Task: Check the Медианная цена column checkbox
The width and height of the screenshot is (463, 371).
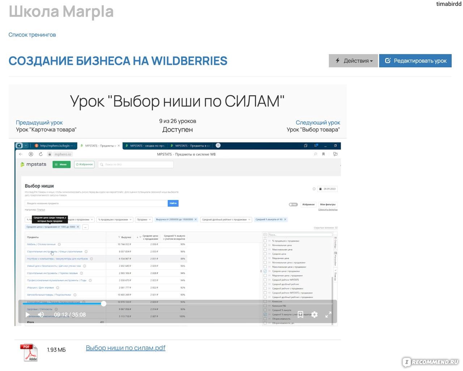Action: tap(265, 258)
